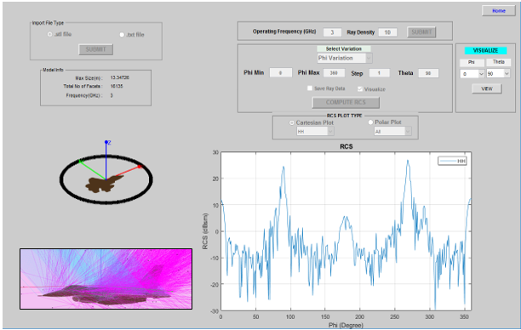The height and width of the screenshot is (330, 521).
Task: Click the HH legend entry in RCS plot
Action: (453, 161)
